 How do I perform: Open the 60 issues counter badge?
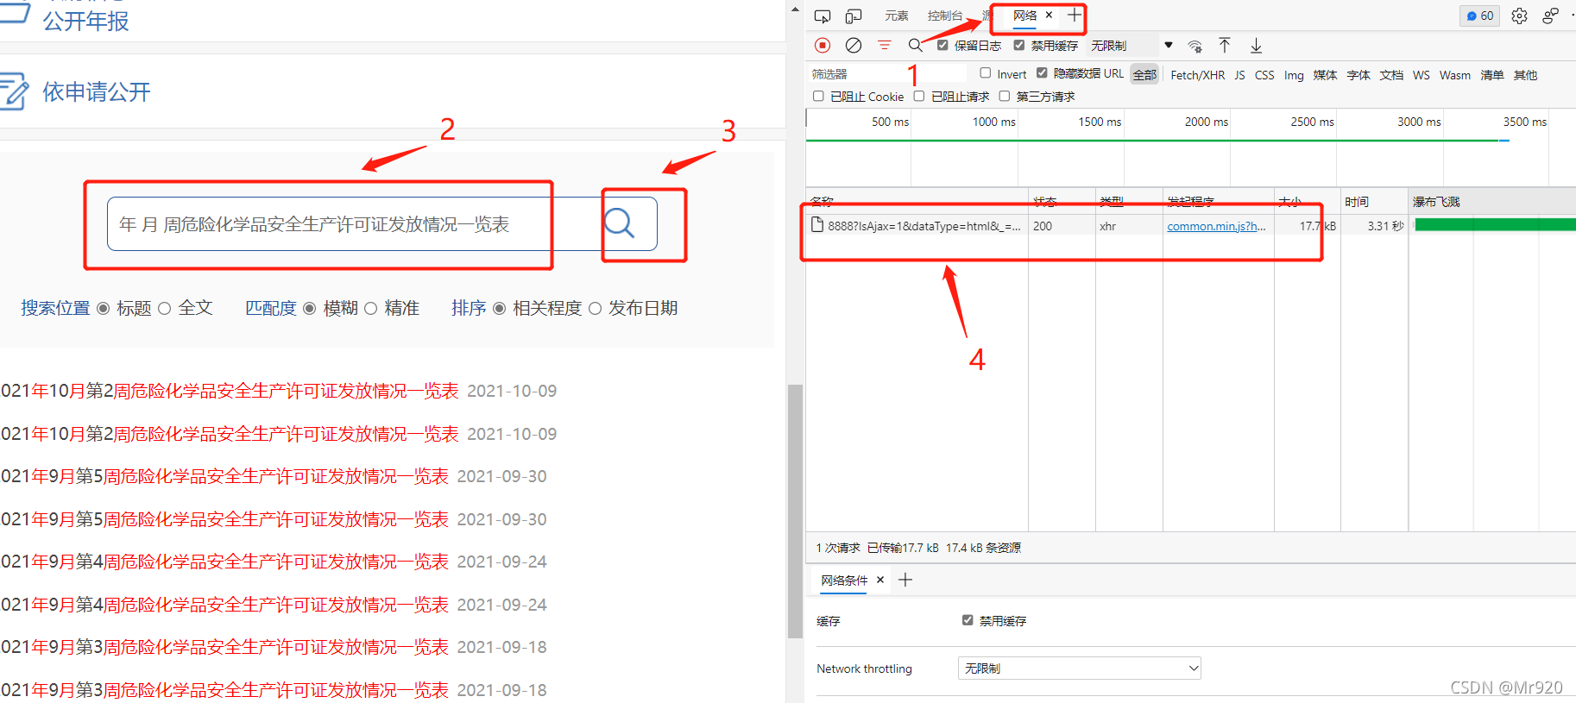(x=1480, y=16)
